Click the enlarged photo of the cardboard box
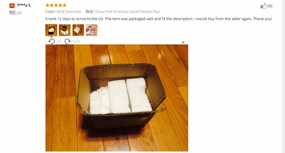 pyautogui.click(x=117, y=98)
